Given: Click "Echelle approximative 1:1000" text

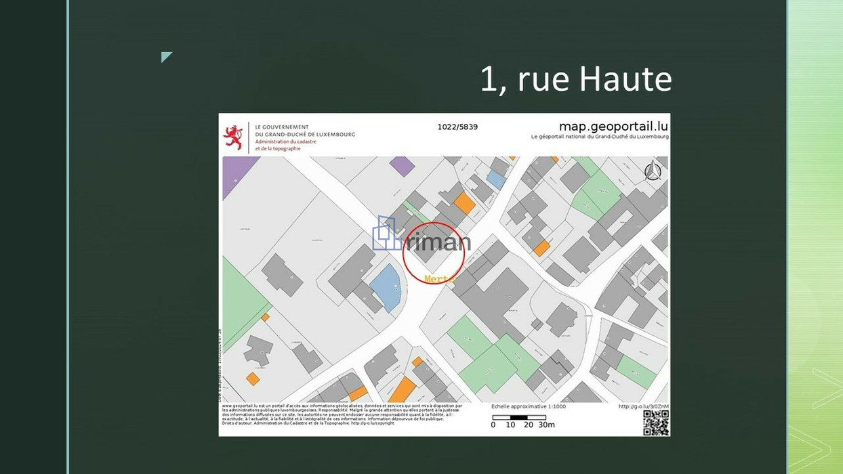Looking at the screenshot, I should pos(528,406).
